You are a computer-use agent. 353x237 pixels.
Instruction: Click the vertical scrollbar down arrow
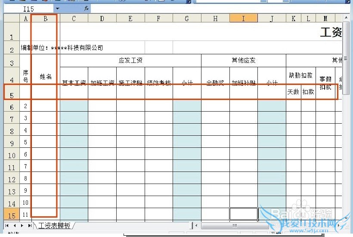346,218
